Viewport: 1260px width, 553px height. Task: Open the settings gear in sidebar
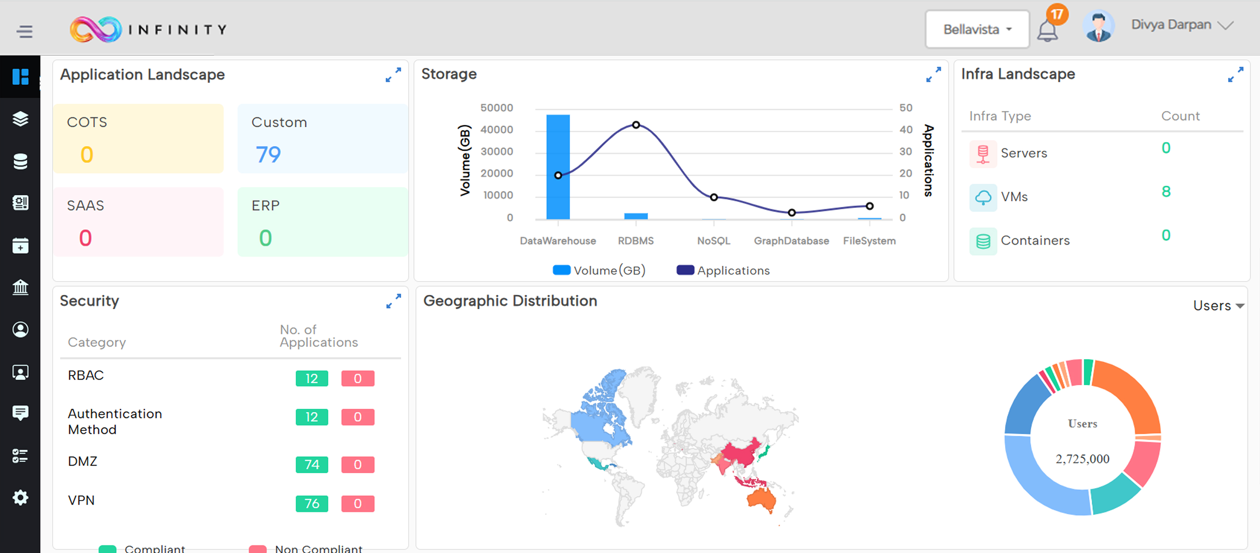pyautogui.click(x=20, y=498)
